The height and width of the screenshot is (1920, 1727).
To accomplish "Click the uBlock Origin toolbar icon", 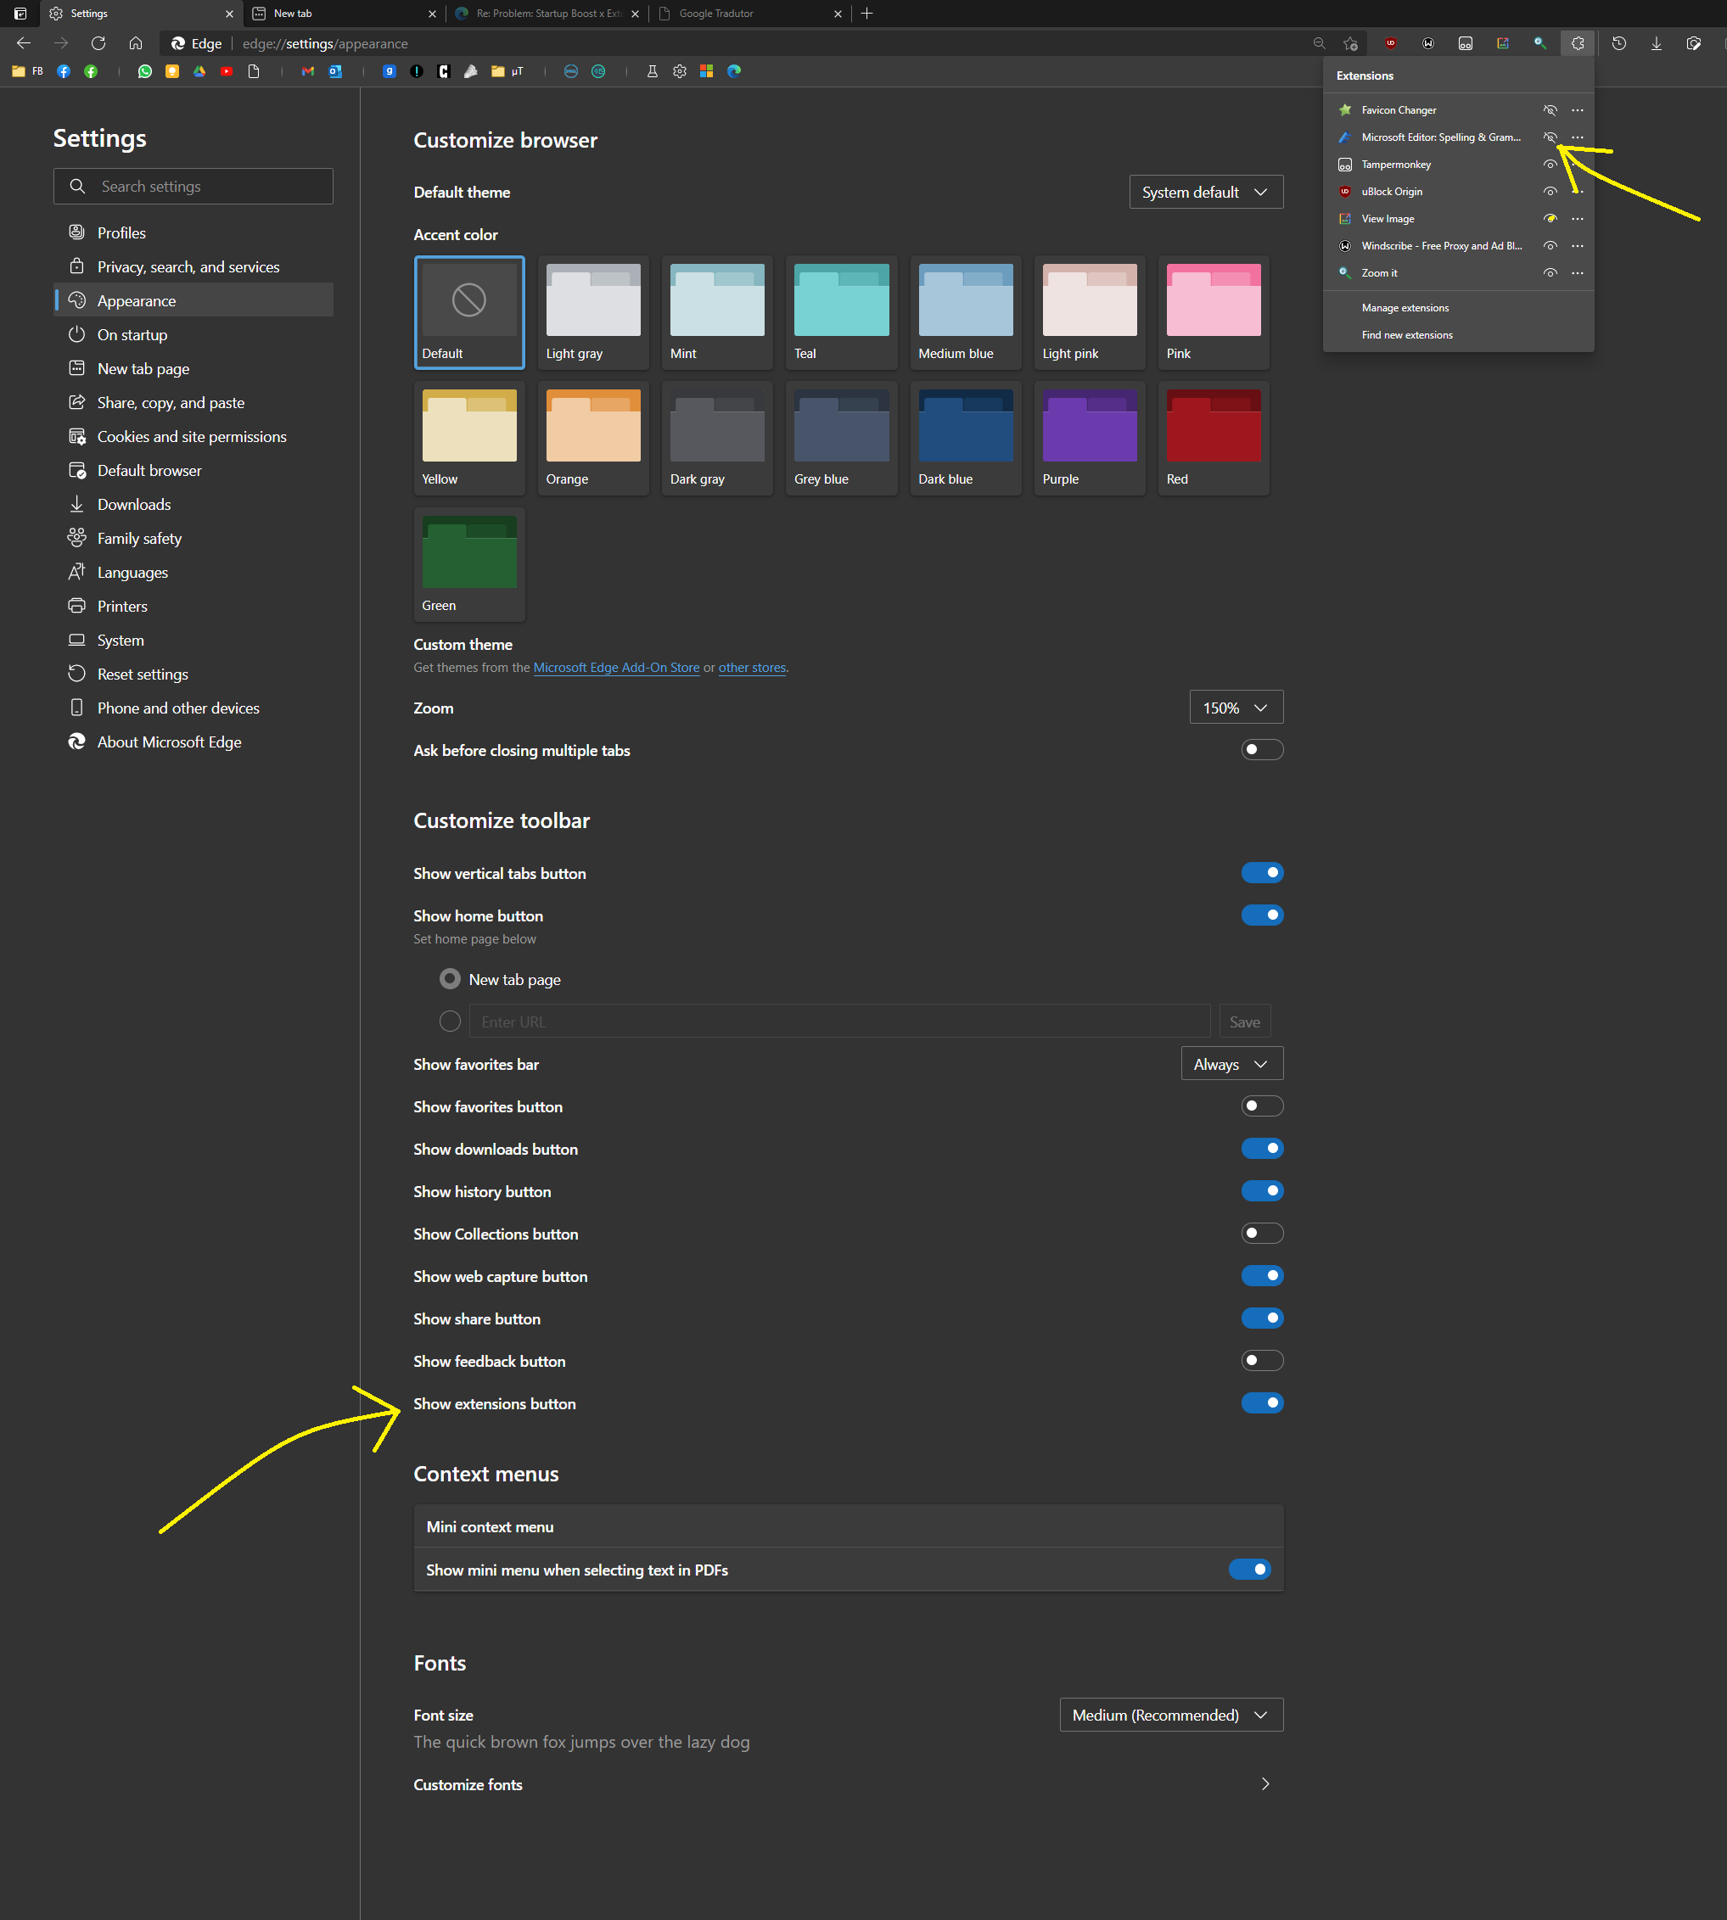I will 1390,43.
